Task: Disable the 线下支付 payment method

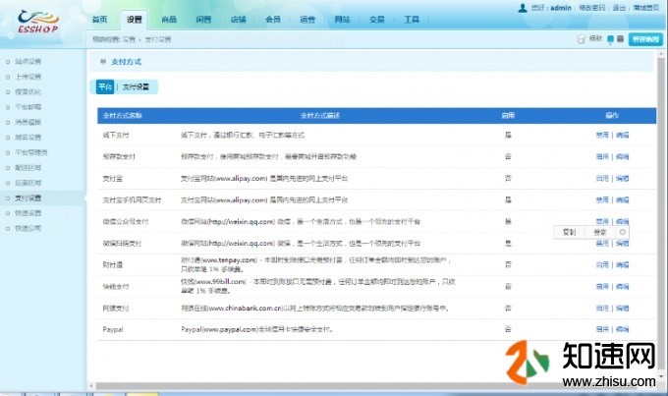Action: click(x=602, y=135)
